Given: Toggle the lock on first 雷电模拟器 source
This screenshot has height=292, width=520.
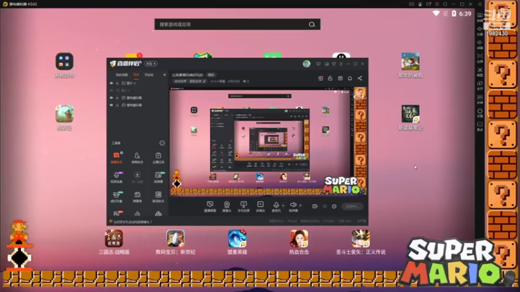Looking at the screenshot, I should click(117, 98).
